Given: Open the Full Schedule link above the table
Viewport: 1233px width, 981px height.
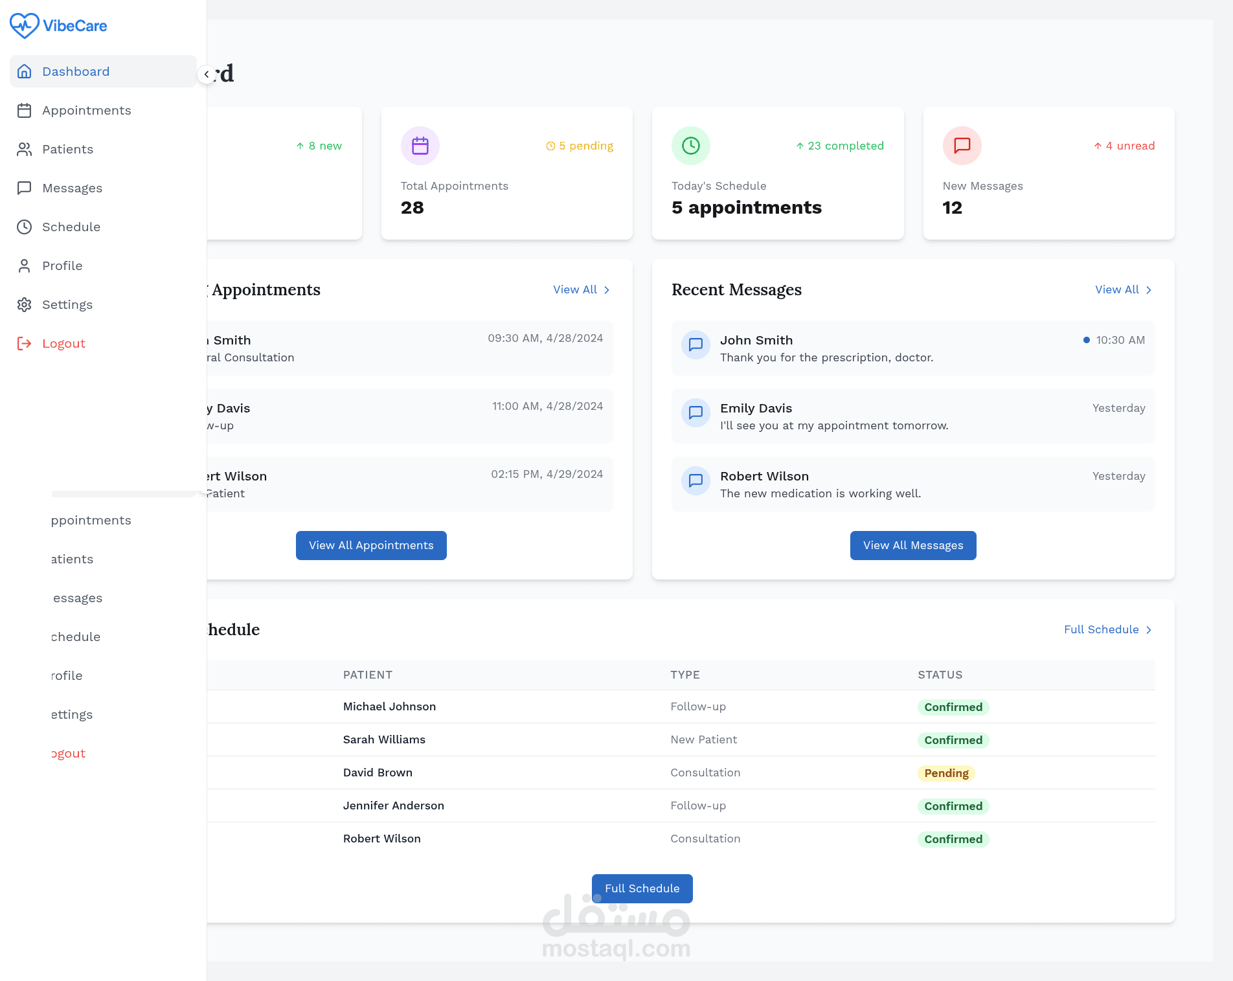Looking at the screenshot, I should 1108,629.
